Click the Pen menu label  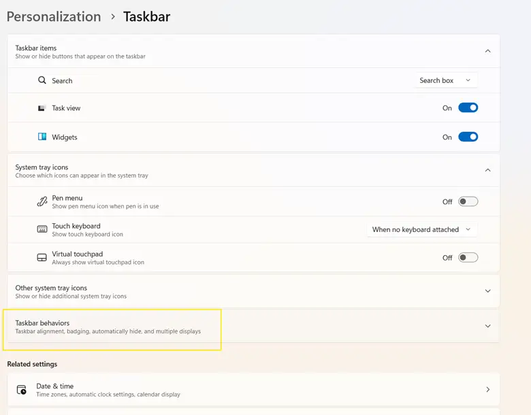pyautogui.click(x=67, y=198)
